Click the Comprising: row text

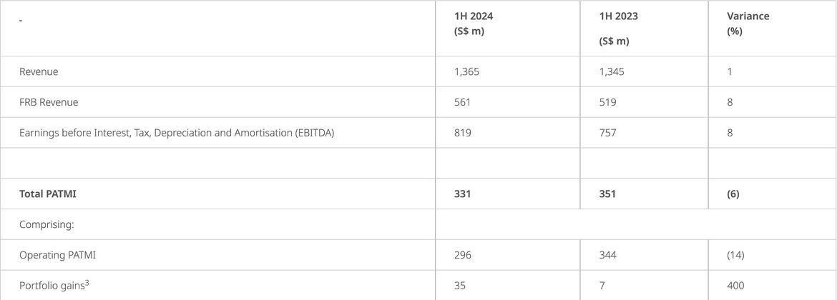pyautogui.click(x=46, y=224)
